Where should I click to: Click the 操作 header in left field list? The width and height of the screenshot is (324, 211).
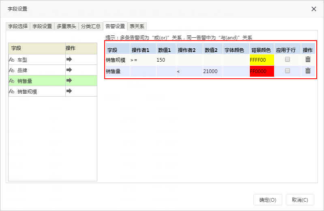click(81, 48)
